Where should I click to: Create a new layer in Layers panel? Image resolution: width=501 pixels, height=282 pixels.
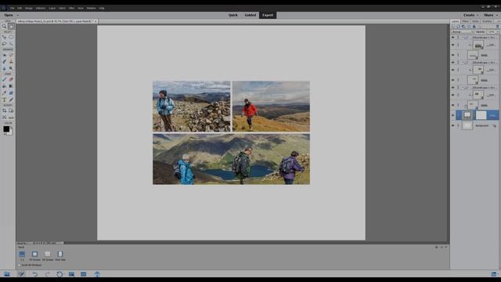453,27
